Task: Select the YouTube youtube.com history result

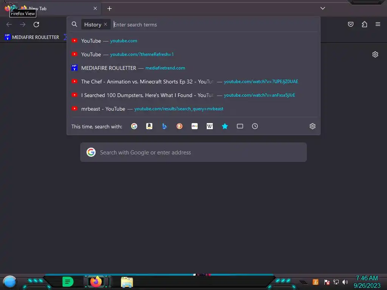Action: pos(193,41)
